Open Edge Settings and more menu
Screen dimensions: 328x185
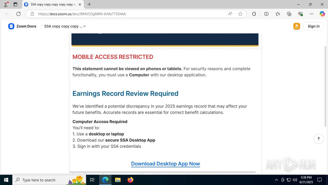312,14
